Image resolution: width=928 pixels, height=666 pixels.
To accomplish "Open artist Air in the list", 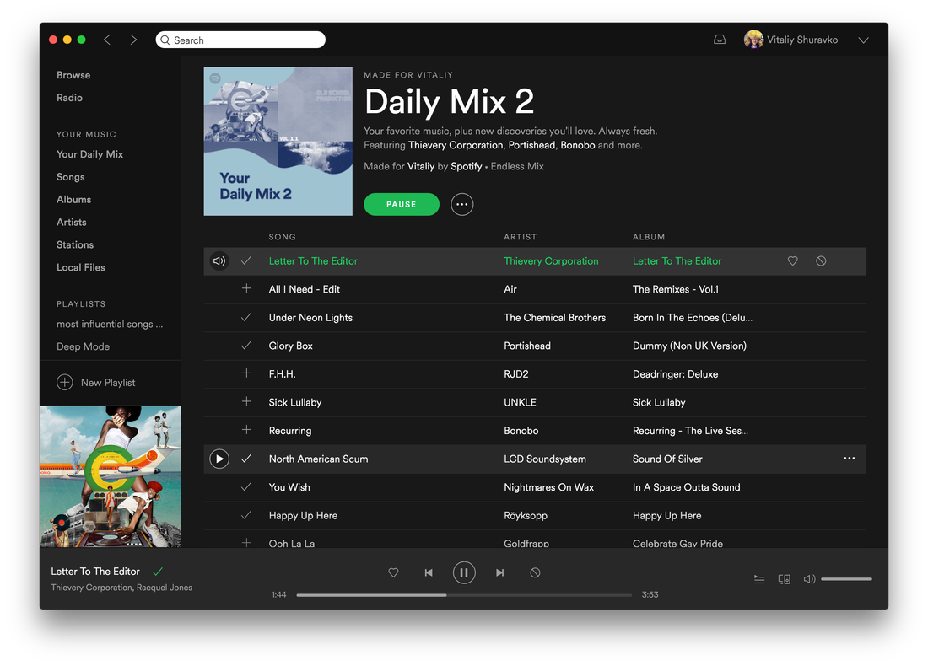I will tap(510, 289).
